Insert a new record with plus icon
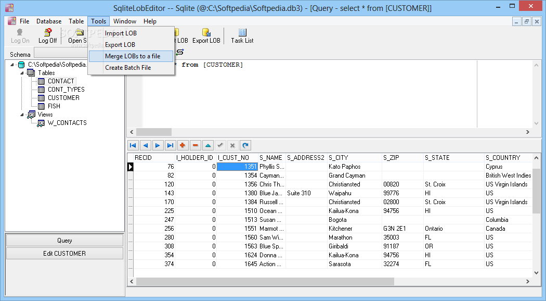Image resolution: width=546 pixels, height=301 pixels. [x=183, y=145]
